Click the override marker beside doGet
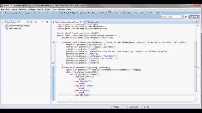 53,42
